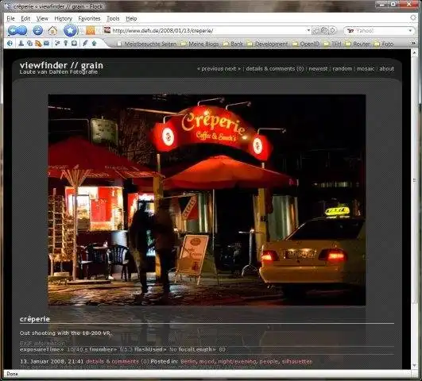Click the 'viewfinder // grain' site title
Screen dimensions: 422x381
point(61,65)
